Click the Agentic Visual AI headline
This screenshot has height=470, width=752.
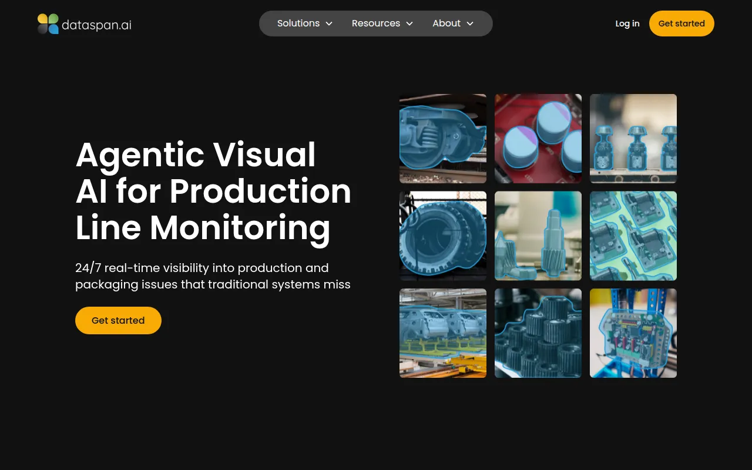point(214,192)
